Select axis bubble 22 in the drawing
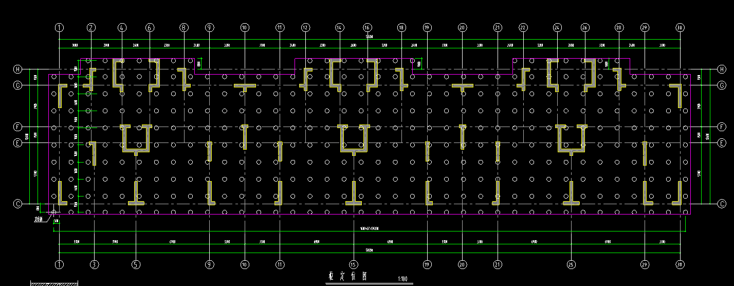This screenshot has width=734, height=286. coord(523,27)
